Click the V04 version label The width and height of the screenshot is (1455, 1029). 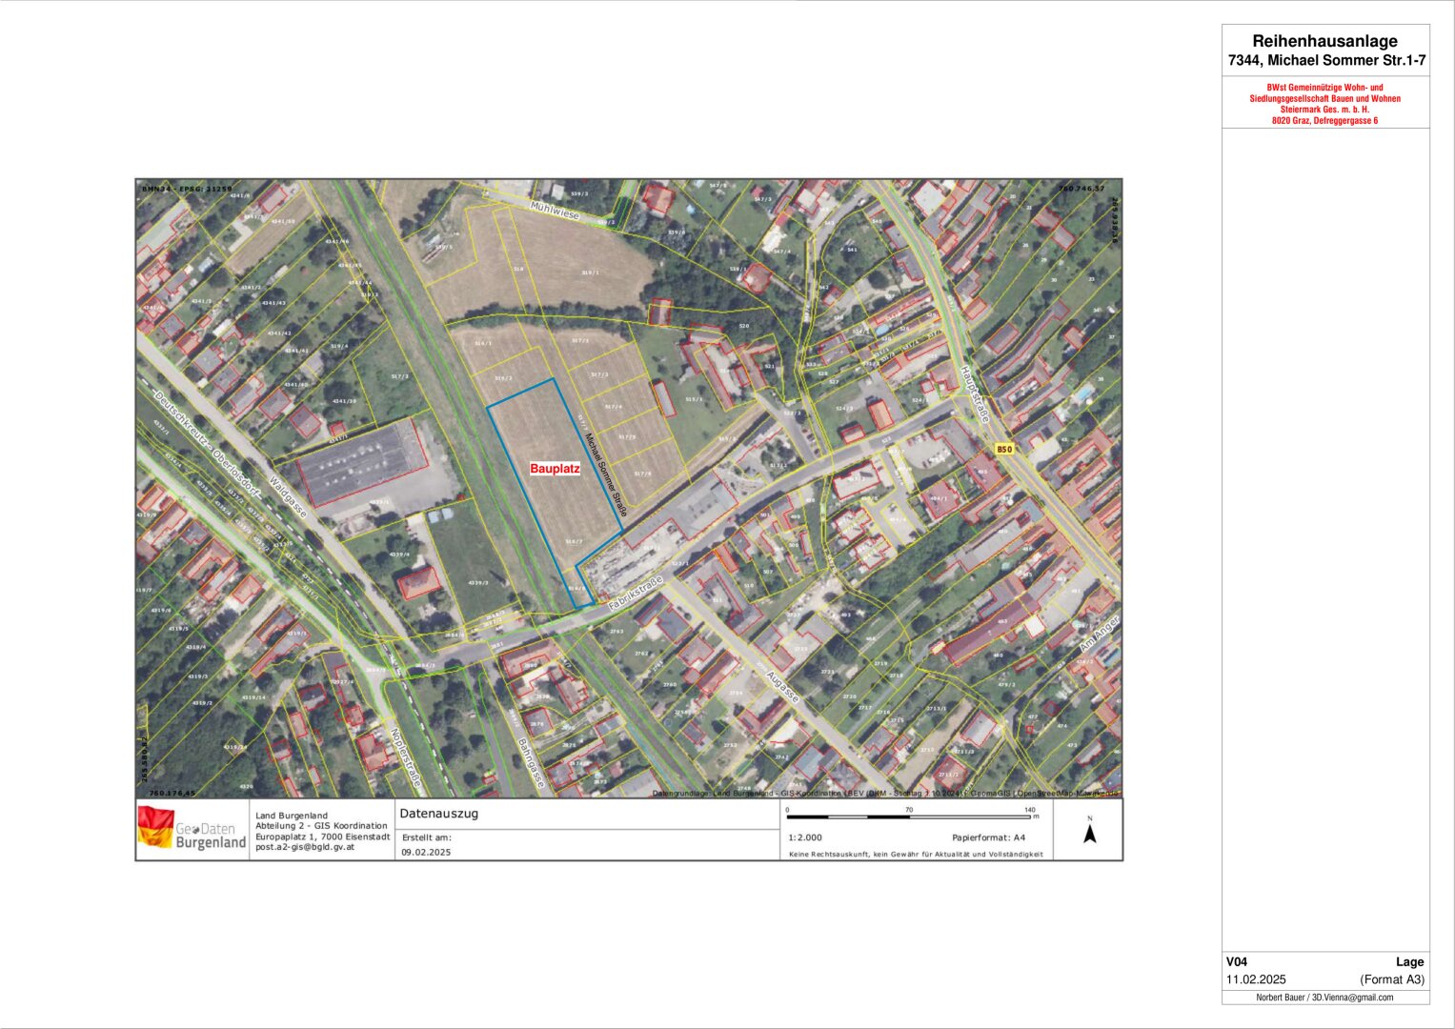point(1236,961)
